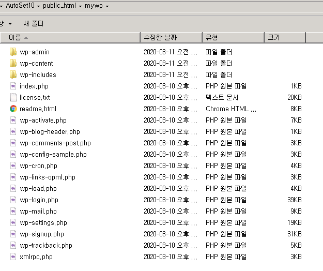Select the wp-settings.php file name

point(43,223)
